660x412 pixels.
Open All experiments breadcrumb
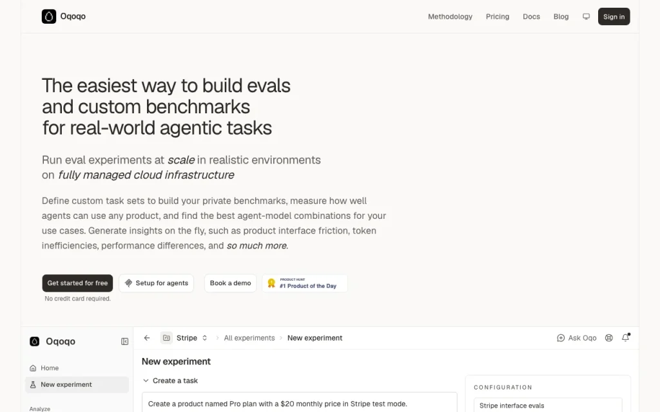pyautogui.click(x=249, y=338)
